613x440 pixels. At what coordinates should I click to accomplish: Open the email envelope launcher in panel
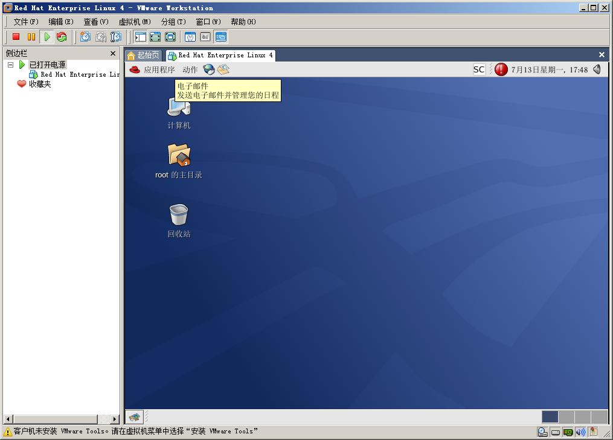pyautogui.click(x=223, y=70)
